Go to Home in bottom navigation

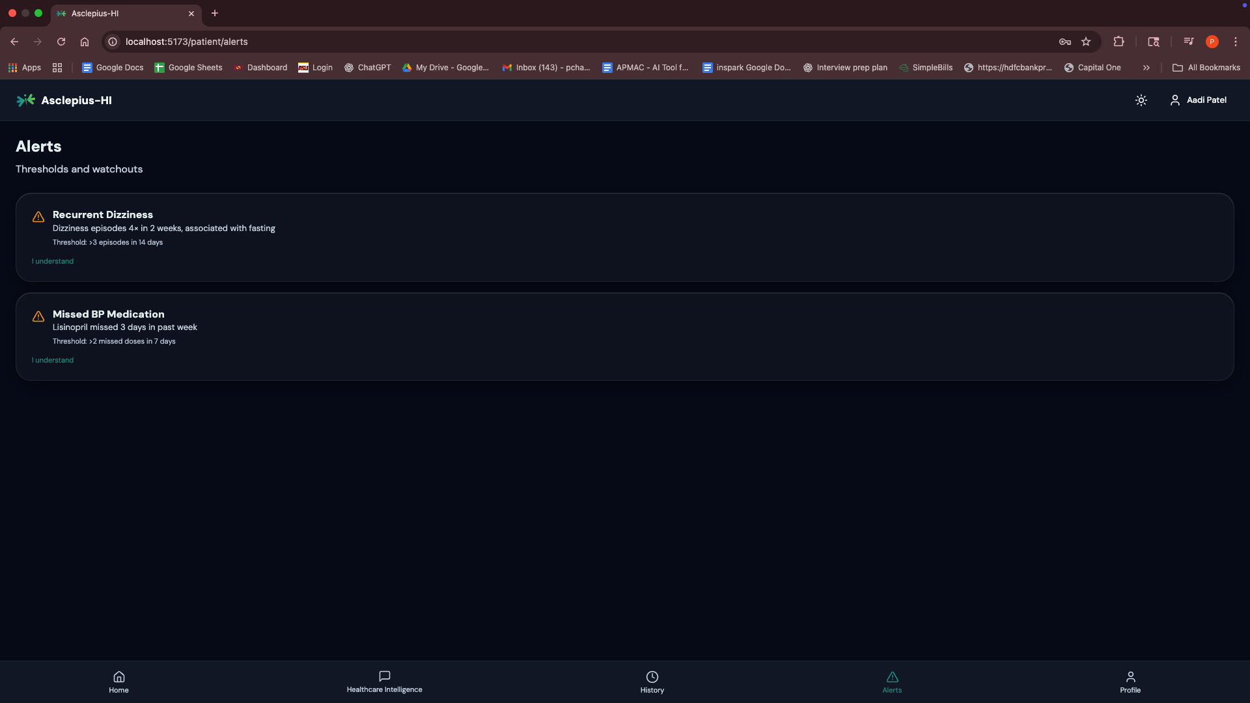(x=118, y=682)
